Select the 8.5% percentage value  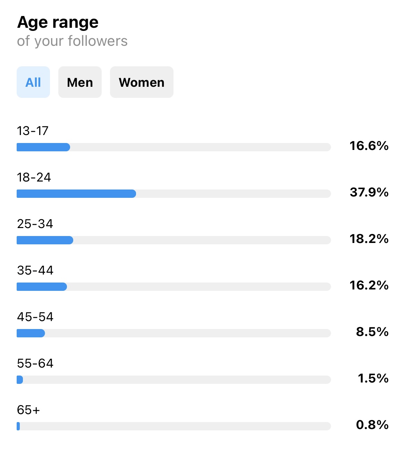[x=372, y=332]
